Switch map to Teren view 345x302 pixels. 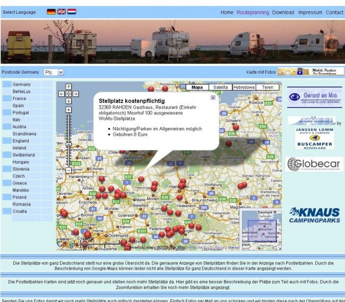pyautogui.click(x=268, y=87)
